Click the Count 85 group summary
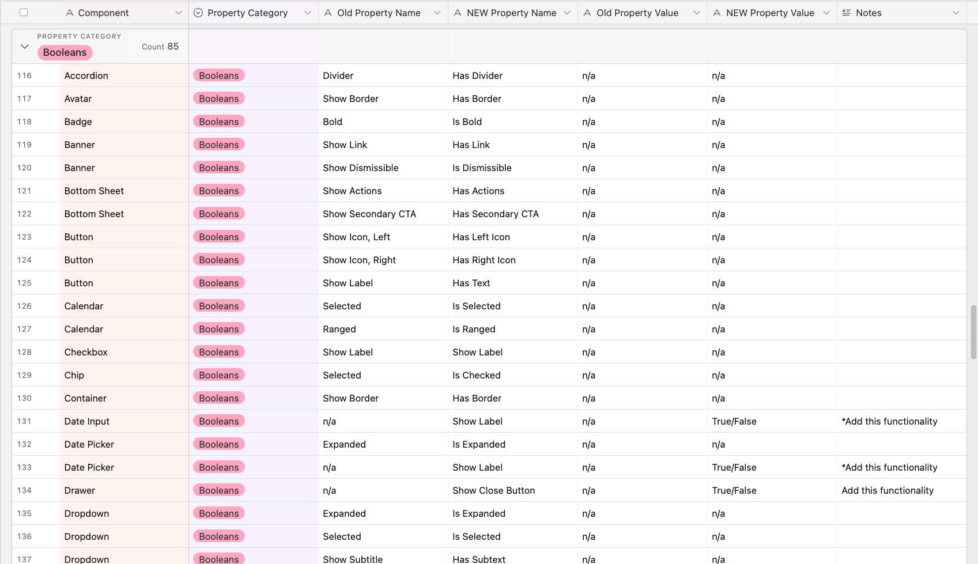 point(160,47)
